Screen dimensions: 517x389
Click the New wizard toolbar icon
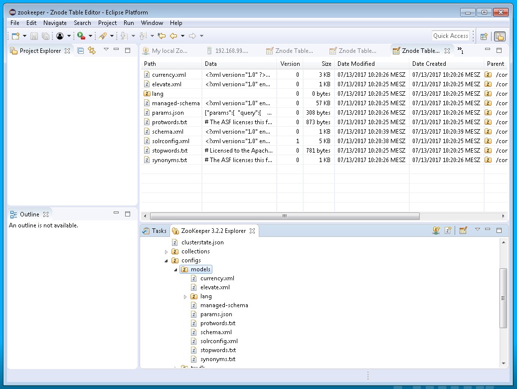[15, 36]
